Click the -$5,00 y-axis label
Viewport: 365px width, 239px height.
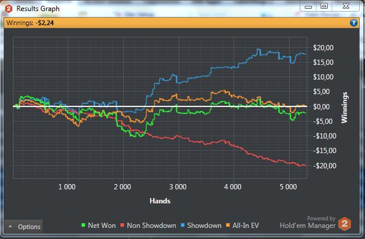pos(322,122)
